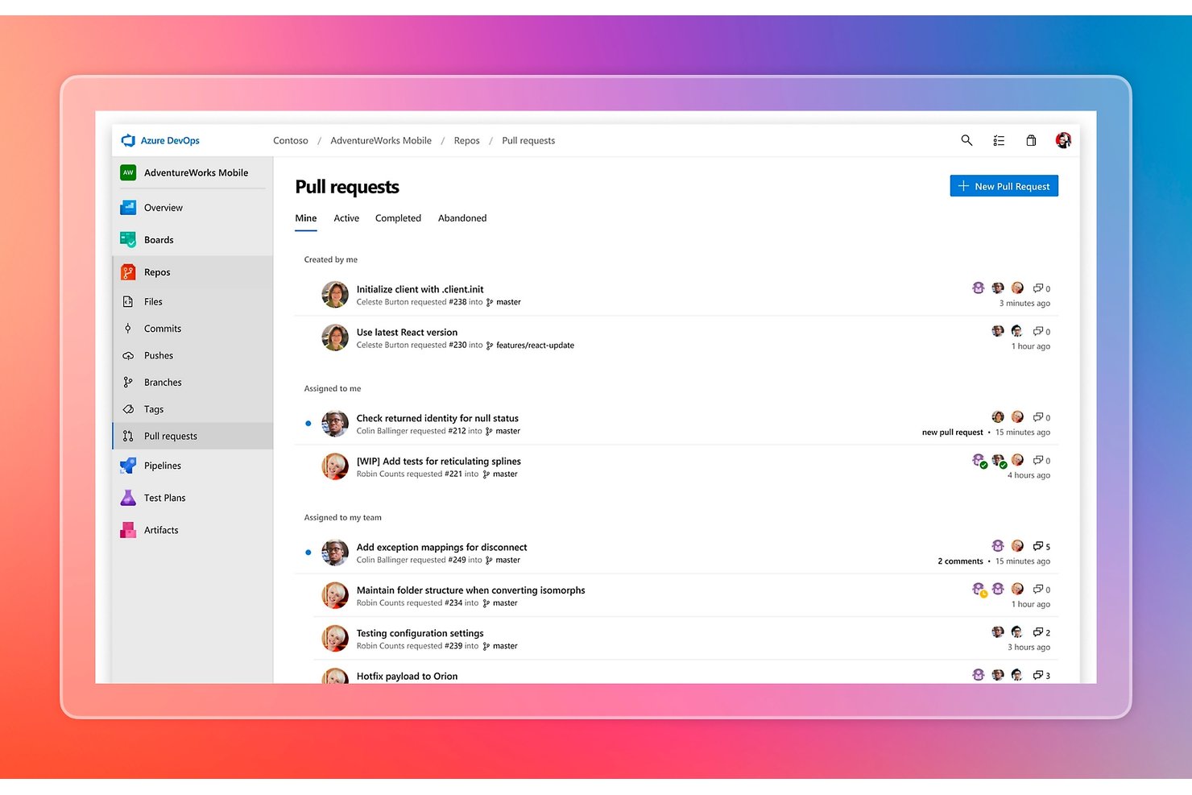Open WIP Add tests for reticulating splines
The height and width of the screenshot is (795, 1192).
439,462
